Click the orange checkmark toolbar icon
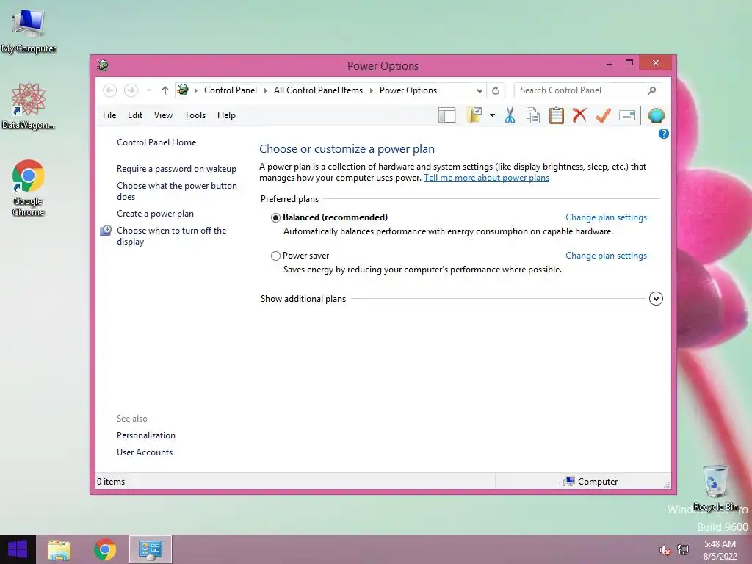Image resolution: width=752 pixels, height=564 pixels. pos(603,115)
